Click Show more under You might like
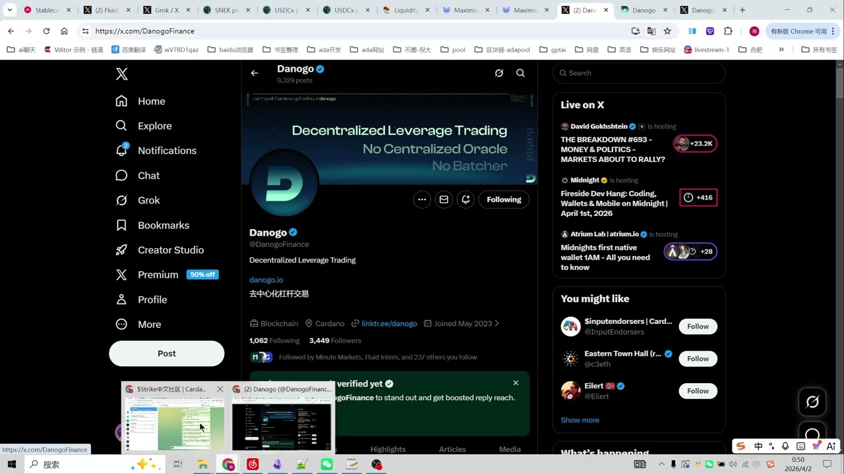844x474 pixels. point(580,420)
